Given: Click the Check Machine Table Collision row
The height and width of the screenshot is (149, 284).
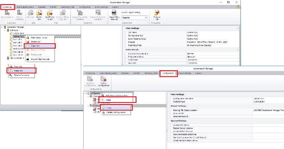Looking at the screenshot, I should point(227,140).
